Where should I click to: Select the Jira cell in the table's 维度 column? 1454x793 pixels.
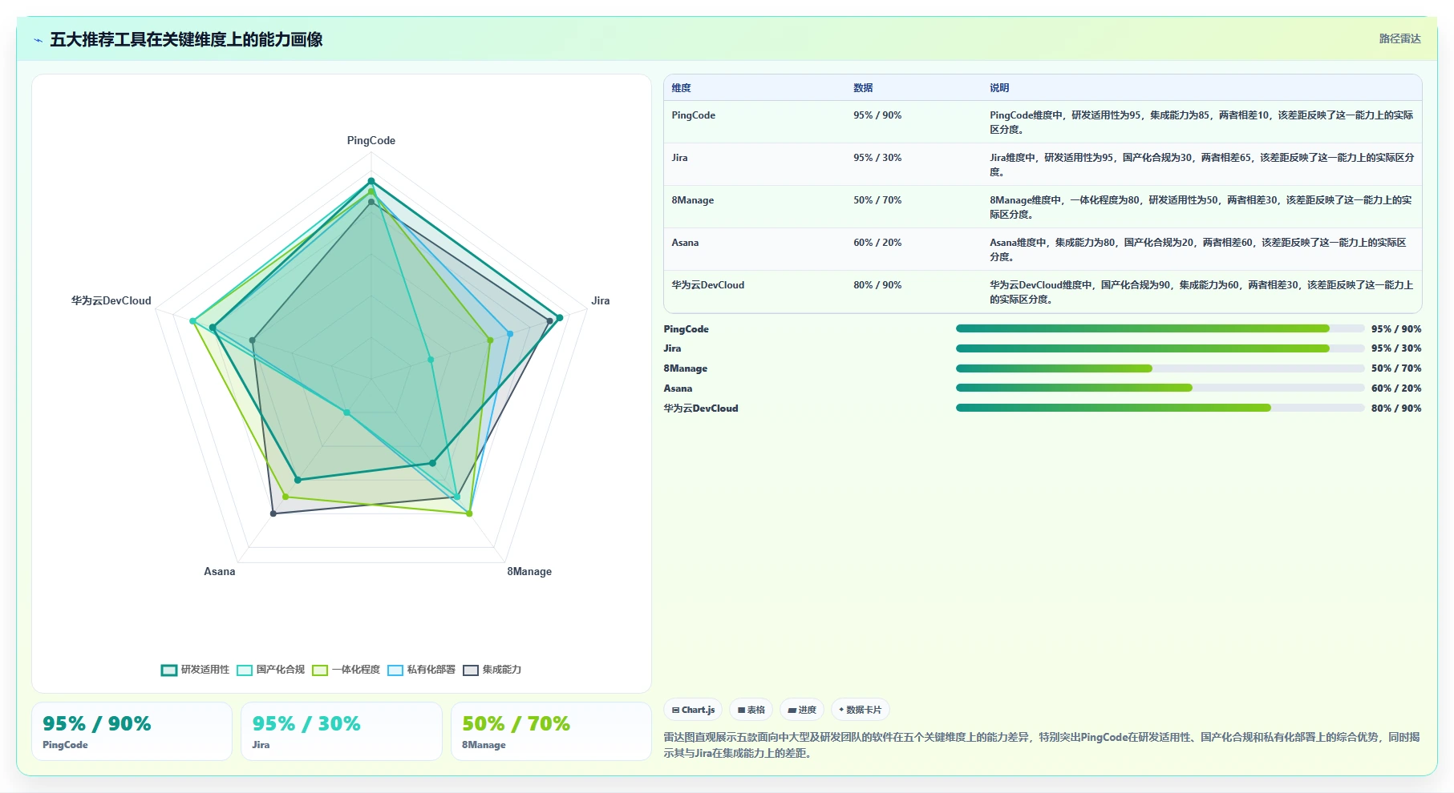click(680, 158)
